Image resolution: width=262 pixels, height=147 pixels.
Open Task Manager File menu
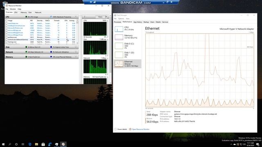(115, 19)
